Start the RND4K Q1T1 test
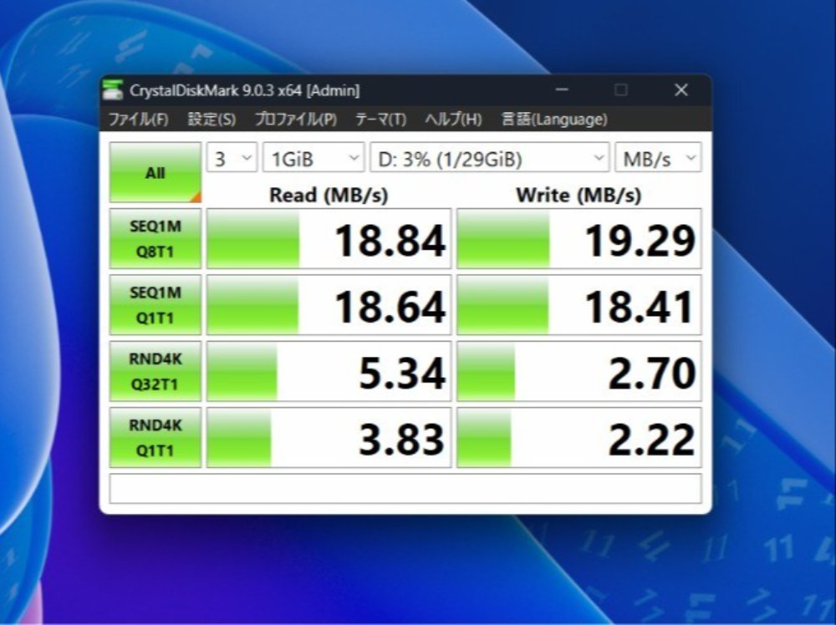The image size is (836, 625). tap(155, 438)
